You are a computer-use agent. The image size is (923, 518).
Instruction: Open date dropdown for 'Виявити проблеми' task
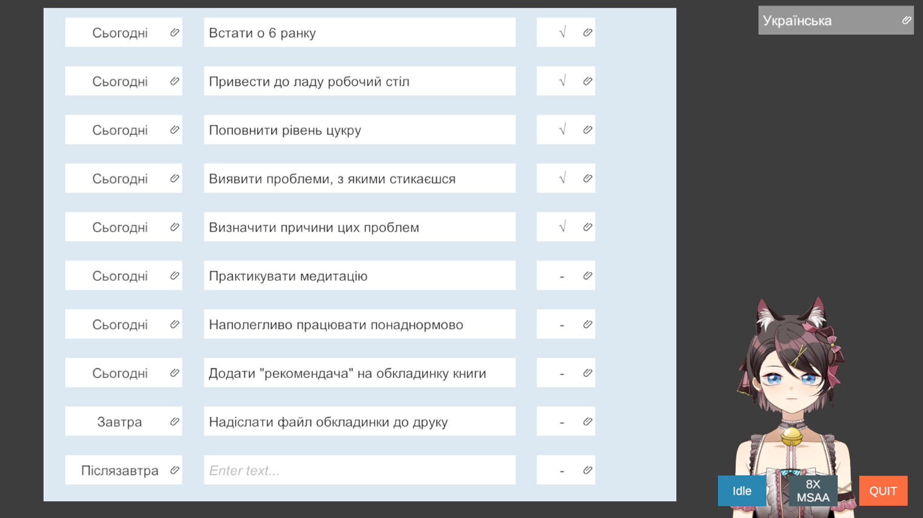click(x=120, y=179)
